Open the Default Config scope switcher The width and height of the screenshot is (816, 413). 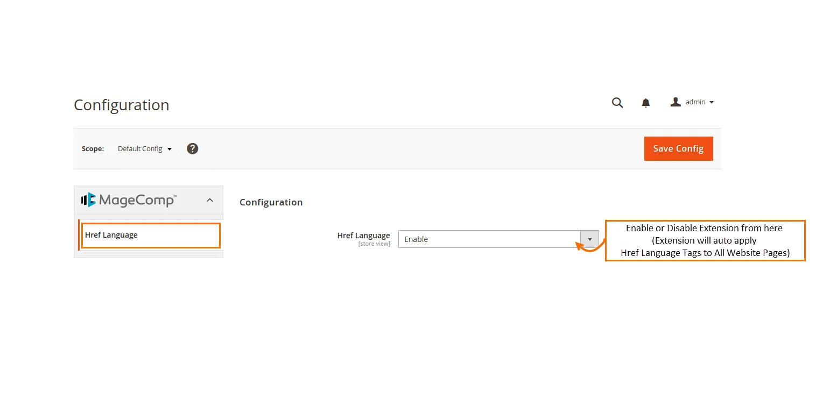click(x=145, y=149)
